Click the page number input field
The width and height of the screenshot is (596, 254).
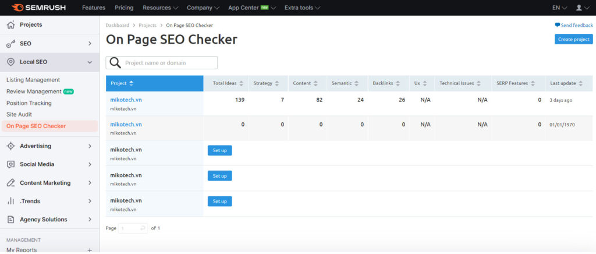pyautogui.click(x=133, y=228)
